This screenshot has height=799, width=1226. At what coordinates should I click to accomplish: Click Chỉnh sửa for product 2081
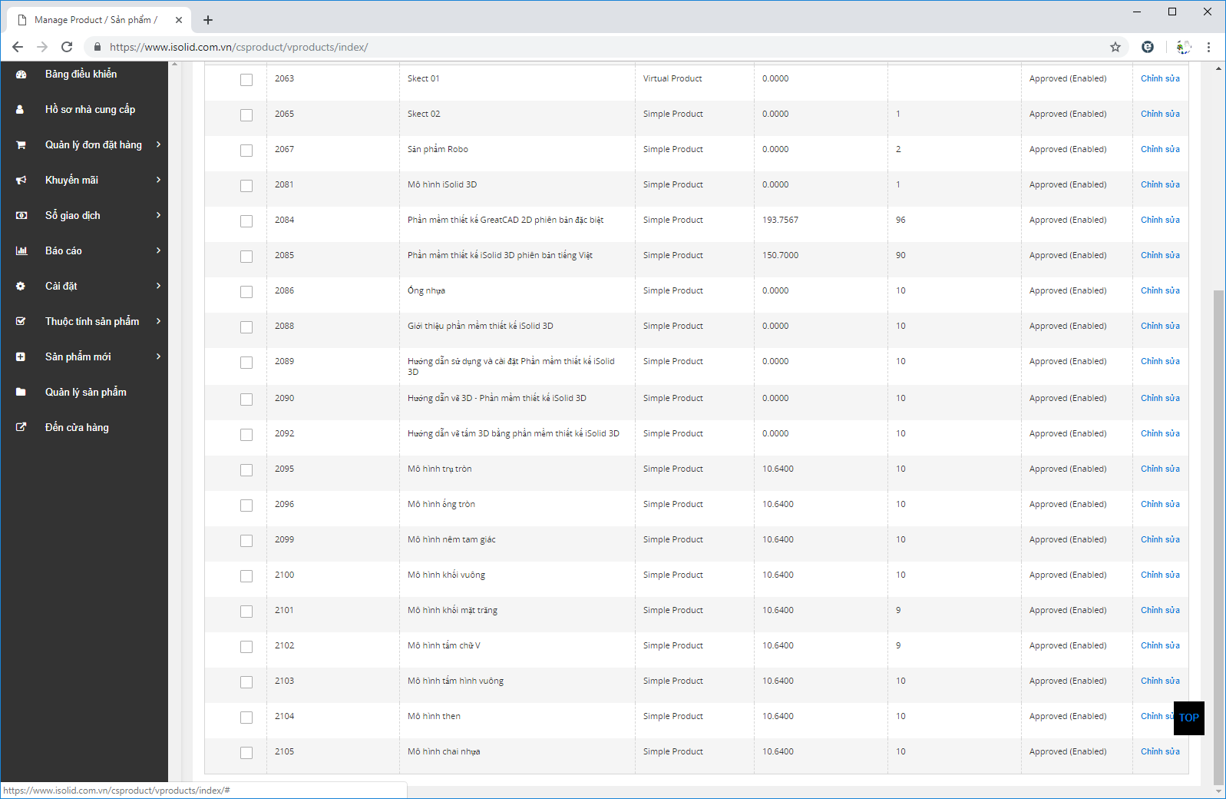pyautogui.click(x=1160, y=184)
